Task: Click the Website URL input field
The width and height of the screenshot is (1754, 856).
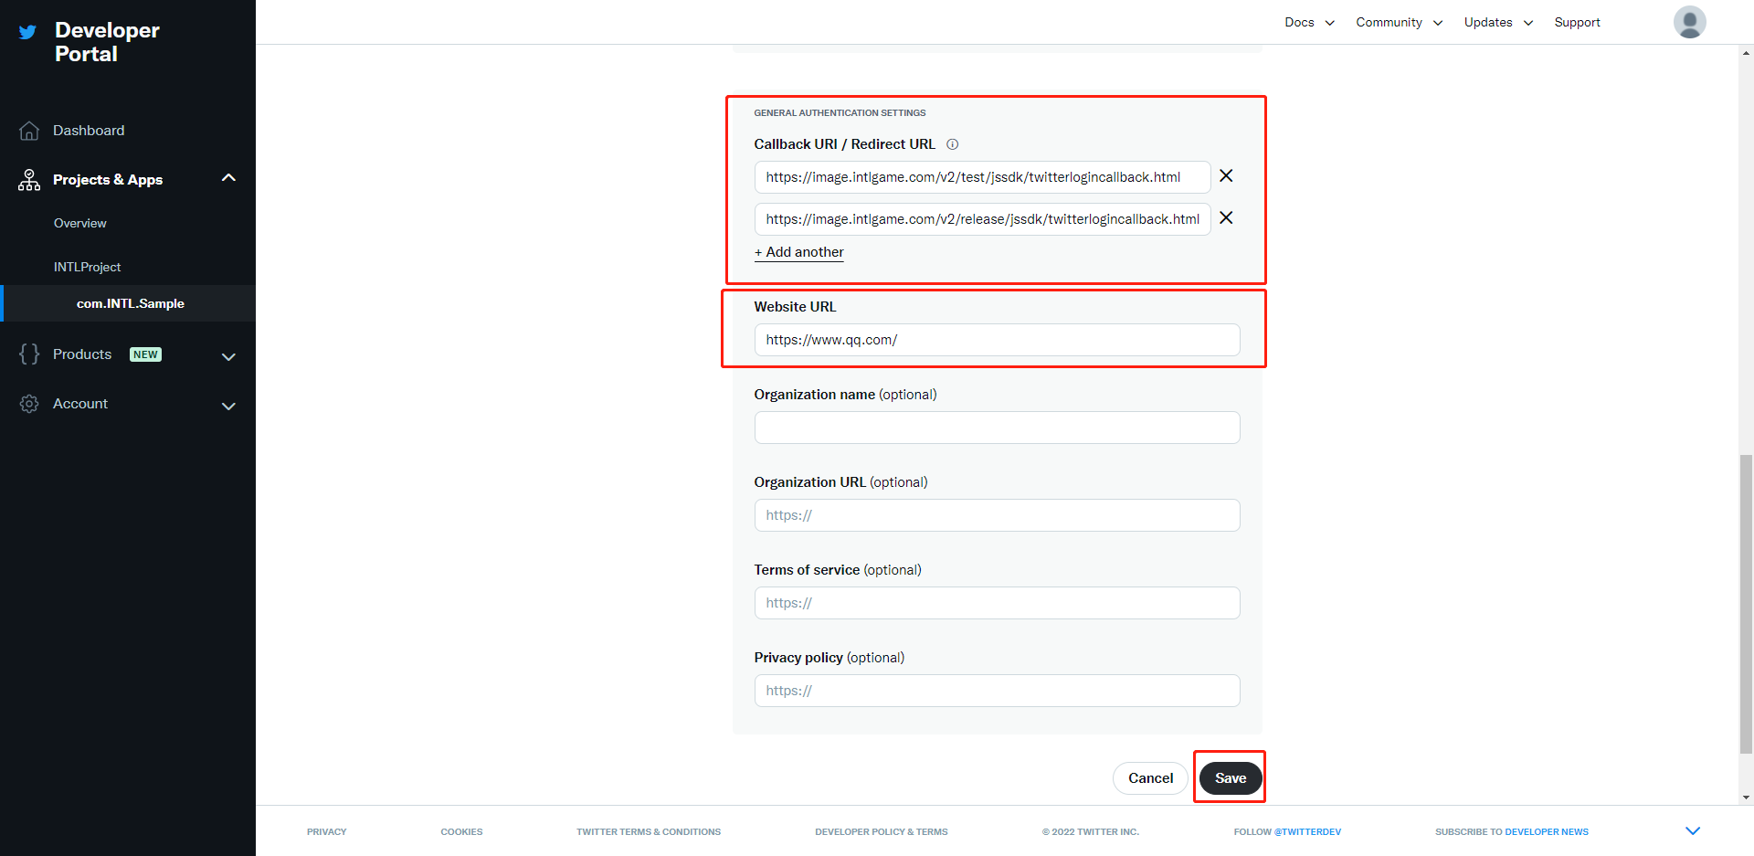Action: [x=997, y=339]
